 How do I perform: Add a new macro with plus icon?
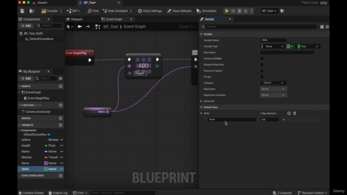point(60,118)
